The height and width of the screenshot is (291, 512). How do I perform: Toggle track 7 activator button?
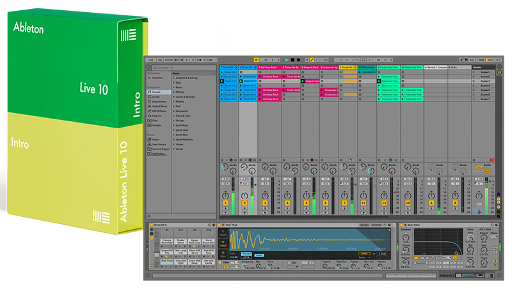click(344, 203)
